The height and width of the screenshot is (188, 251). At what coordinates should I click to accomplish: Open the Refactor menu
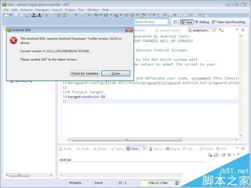[x=27, y=10]
